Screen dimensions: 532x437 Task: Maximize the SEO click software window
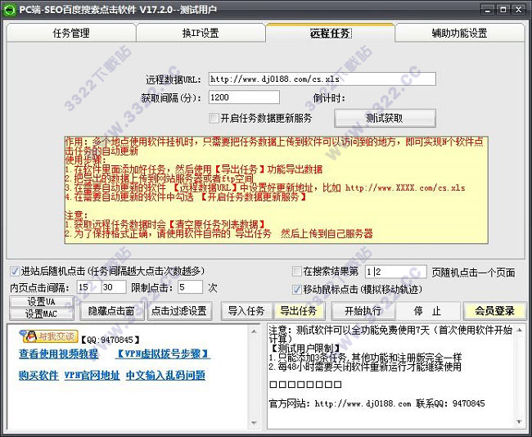pyautogui.click(x=503, y=10)
